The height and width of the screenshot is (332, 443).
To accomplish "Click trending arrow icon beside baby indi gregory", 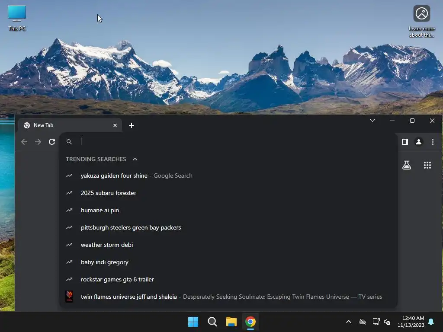I will point(69,262).
